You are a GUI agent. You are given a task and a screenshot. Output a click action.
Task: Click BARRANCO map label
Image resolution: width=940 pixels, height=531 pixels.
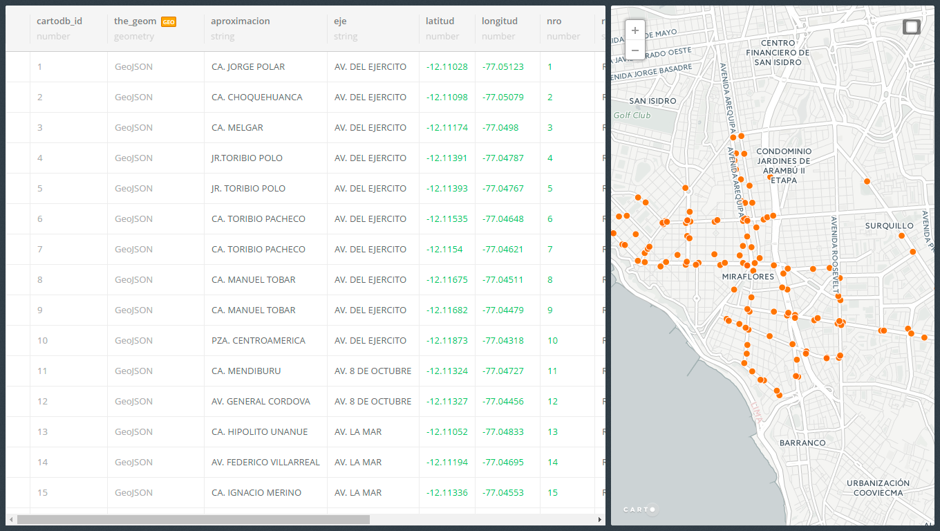tap(802, 442)
